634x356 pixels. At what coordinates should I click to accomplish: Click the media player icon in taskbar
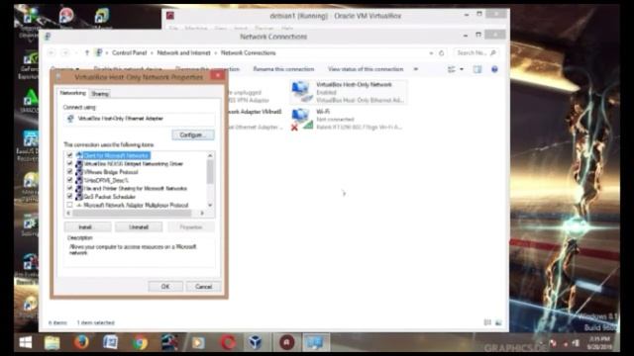pos(198,343)
